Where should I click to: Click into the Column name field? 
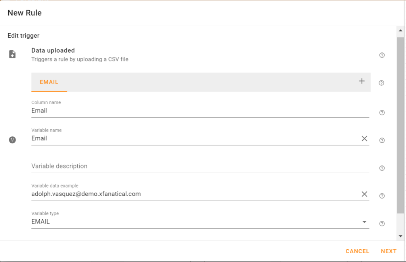159,110
